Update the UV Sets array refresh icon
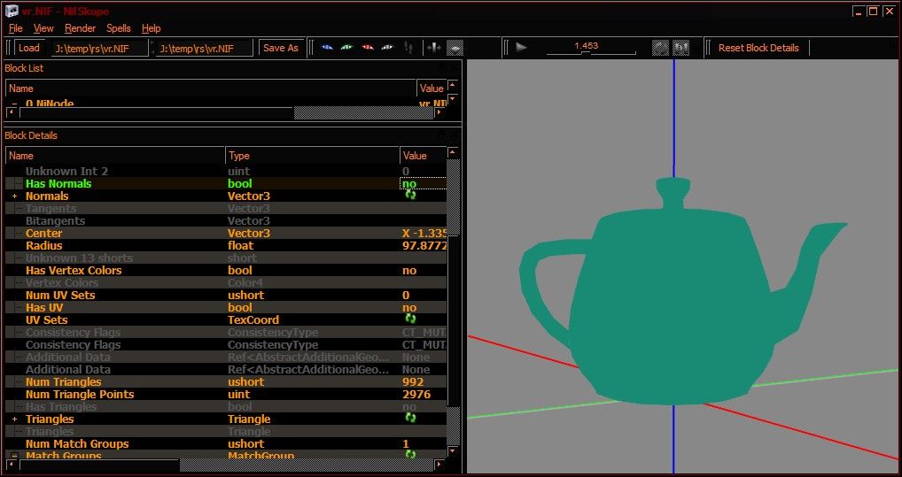This screenshot has height=477, width=902. coord(410,319)
